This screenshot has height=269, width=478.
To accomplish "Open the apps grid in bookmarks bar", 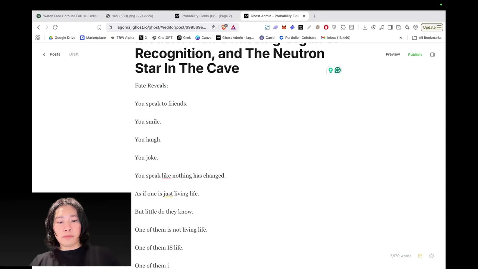I will click(x=38, y=38).
